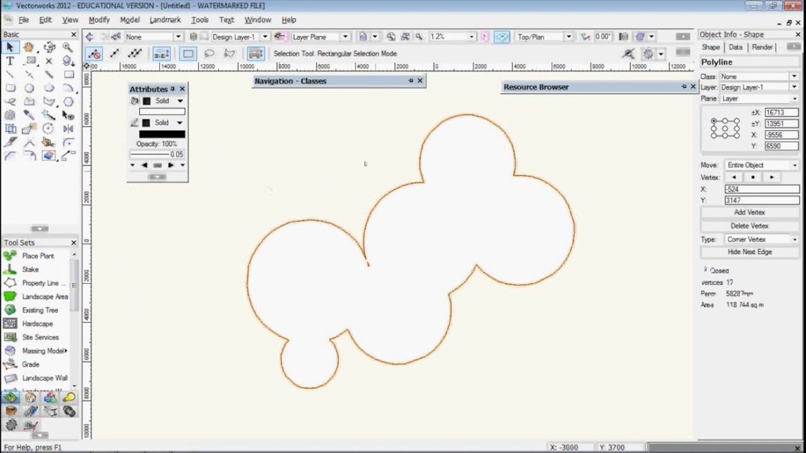The image size is (806, 453).
Task: Choose the Place Plant tool
Action: pos(36,256)
